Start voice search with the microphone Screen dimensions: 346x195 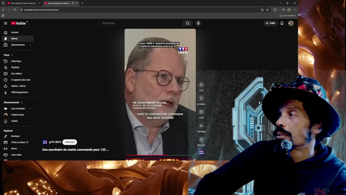198,23
